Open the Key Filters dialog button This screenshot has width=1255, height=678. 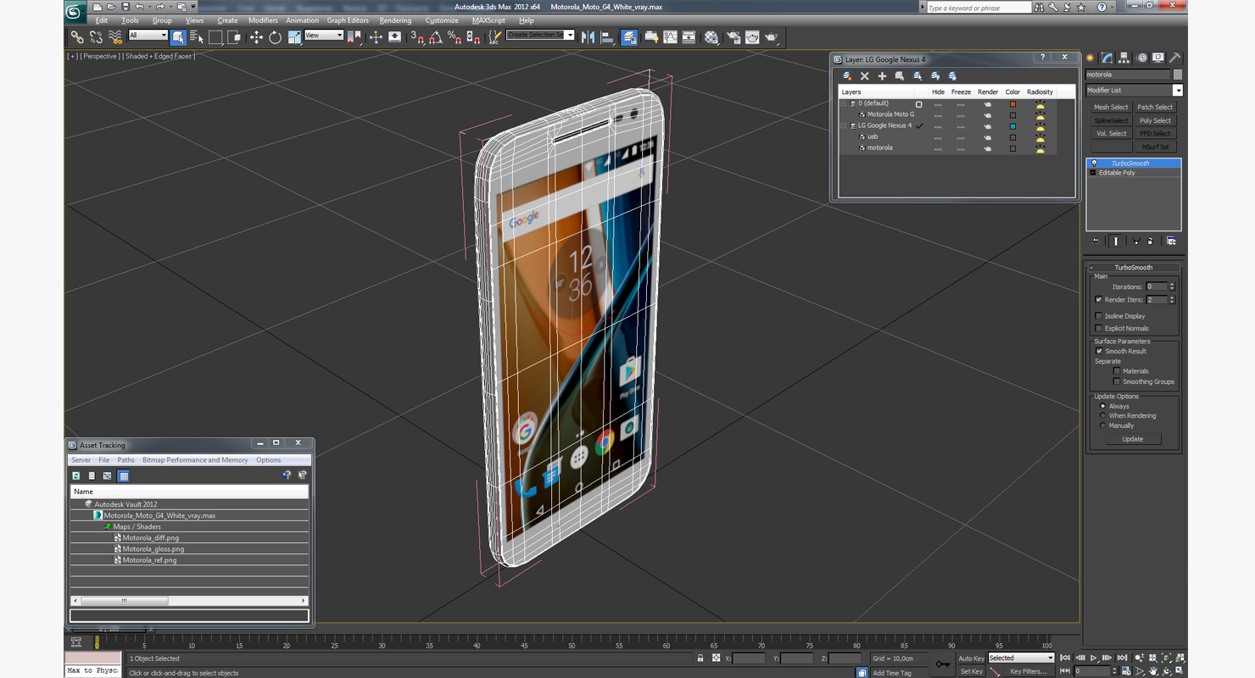click(x=1028, y=671)
